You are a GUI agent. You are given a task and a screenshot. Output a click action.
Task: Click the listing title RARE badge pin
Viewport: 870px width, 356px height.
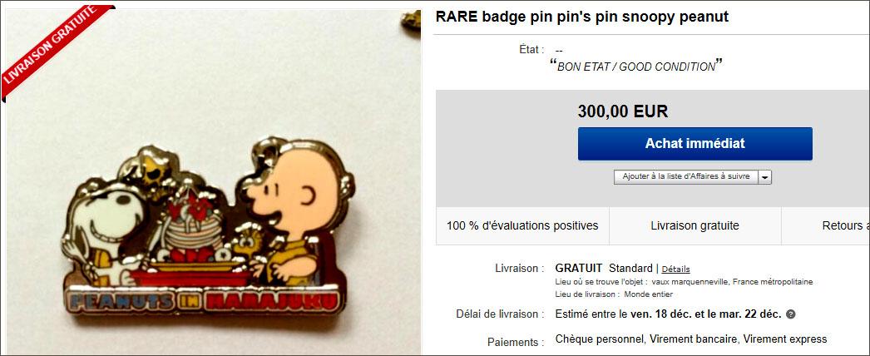582,17
